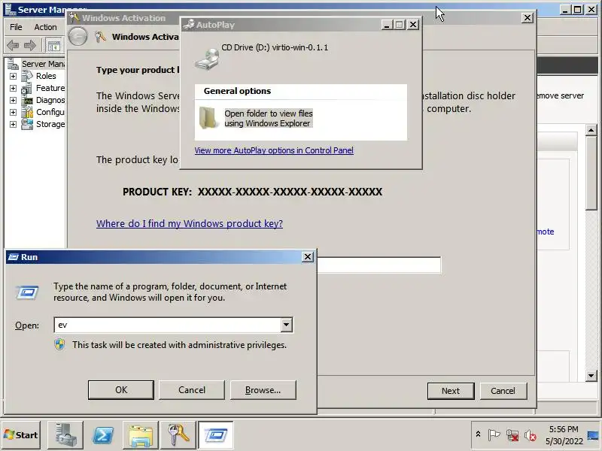Click scroll down arrow in Server Manager pane
Image resolution: width=602 pixels, height=451 pixels.
point(591,375)
